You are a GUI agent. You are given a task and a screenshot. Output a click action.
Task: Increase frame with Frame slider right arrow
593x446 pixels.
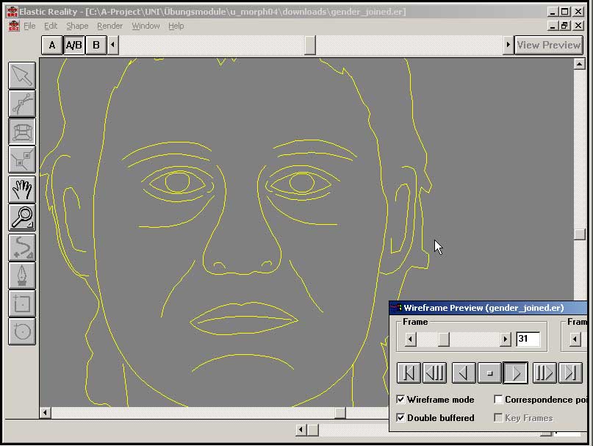pos(505,339)
